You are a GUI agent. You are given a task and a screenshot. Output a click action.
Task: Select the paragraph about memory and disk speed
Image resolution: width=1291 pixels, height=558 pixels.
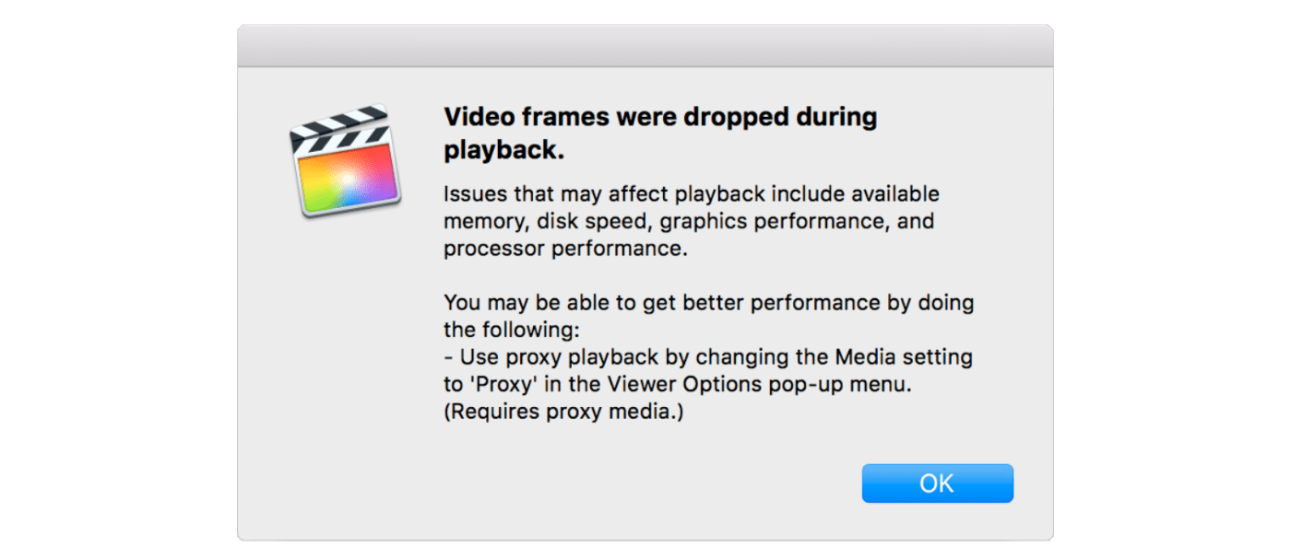point(692,221)
